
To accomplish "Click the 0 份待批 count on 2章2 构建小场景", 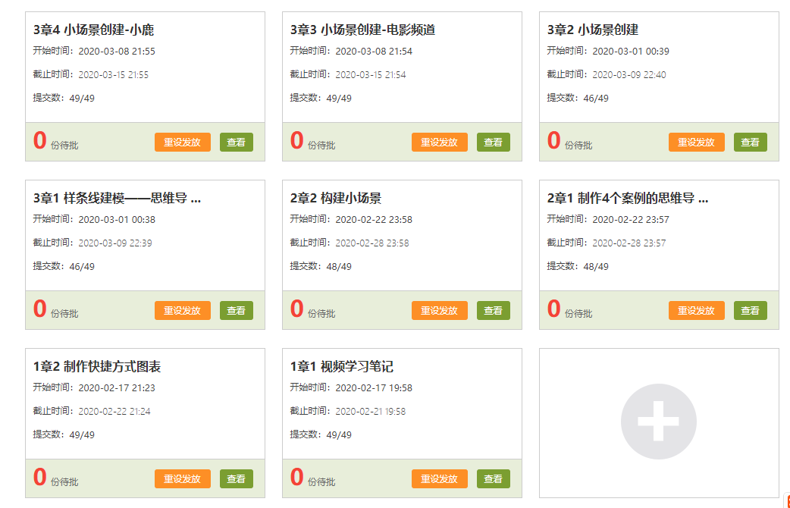I will click(297, 309).
